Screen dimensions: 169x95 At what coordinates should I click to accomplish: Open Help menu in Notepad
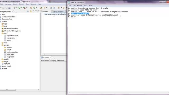pos(91,6)
